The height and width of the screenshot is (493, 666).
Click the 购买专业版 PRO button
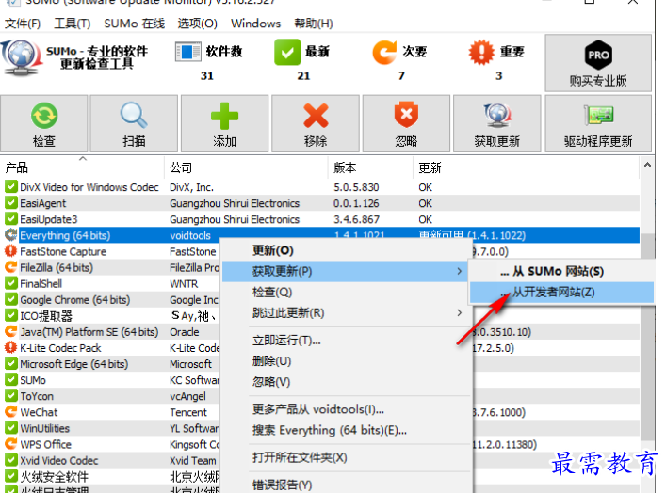coord(598,63)
